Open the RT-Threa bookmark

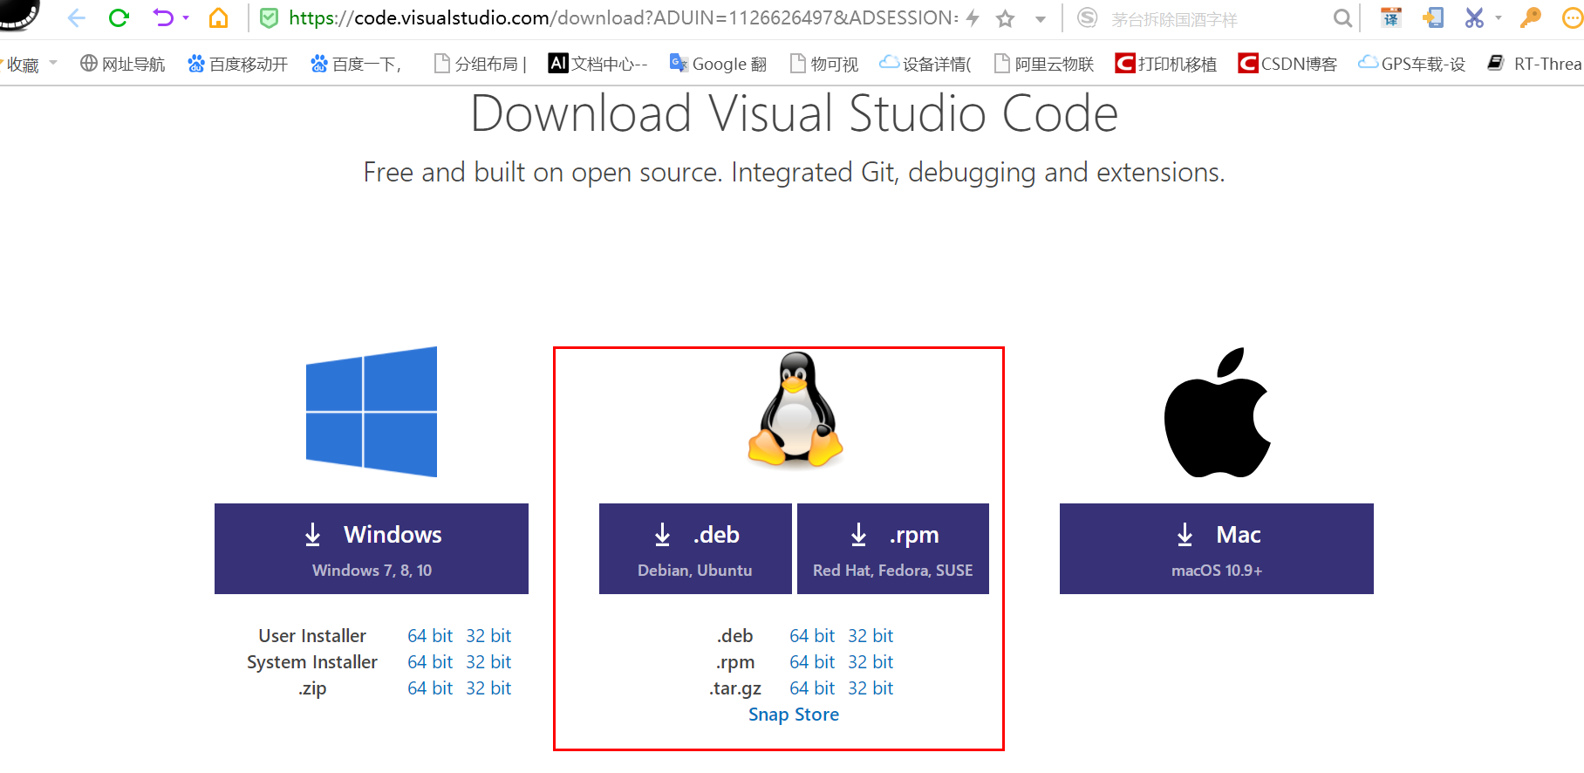[1534, 64]
